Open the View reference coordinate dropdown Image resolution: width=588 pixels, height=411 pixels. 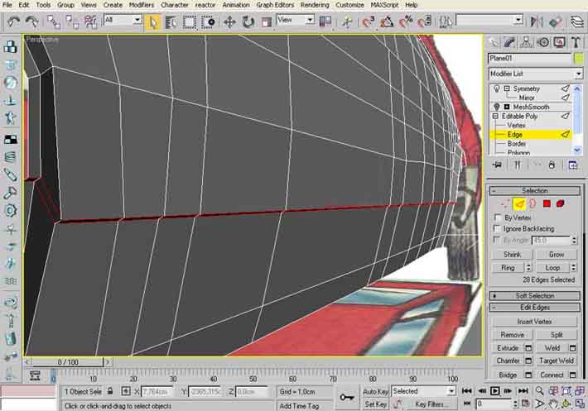click(x=296, y=20)
